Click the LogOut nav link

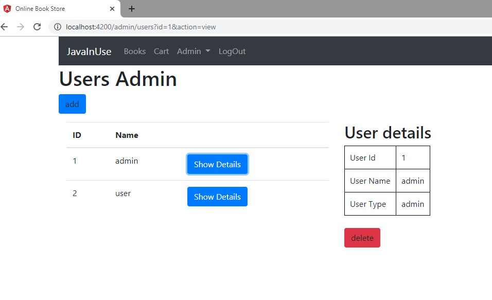tap(232, 51)
